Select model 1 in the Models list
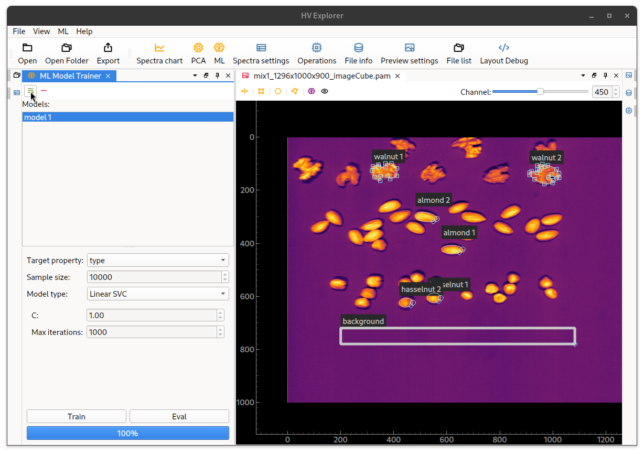This screenshot has height=454, width=644. coord(128,117)
